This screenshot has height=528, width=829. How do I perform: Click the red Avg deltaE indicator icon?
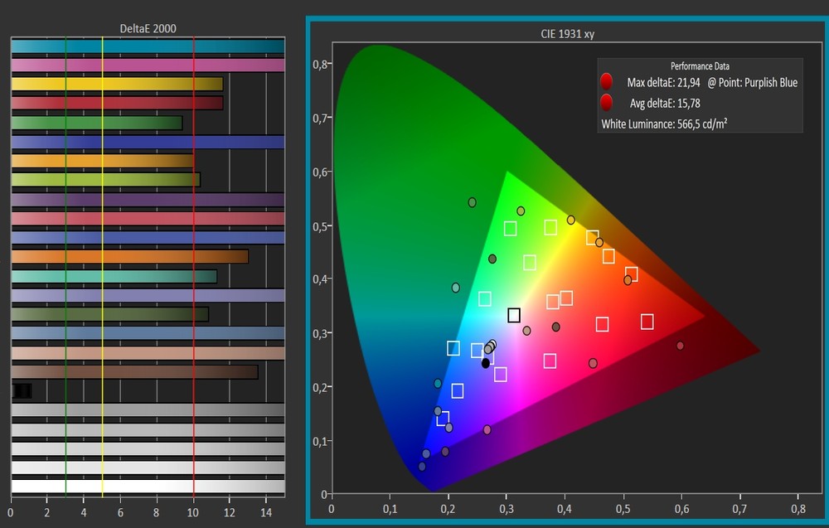(x=607, y=102)
